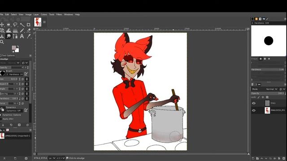Click the Dynamics Off name field
The height and width of the screenshot is (161, 287).
[14, 111]
